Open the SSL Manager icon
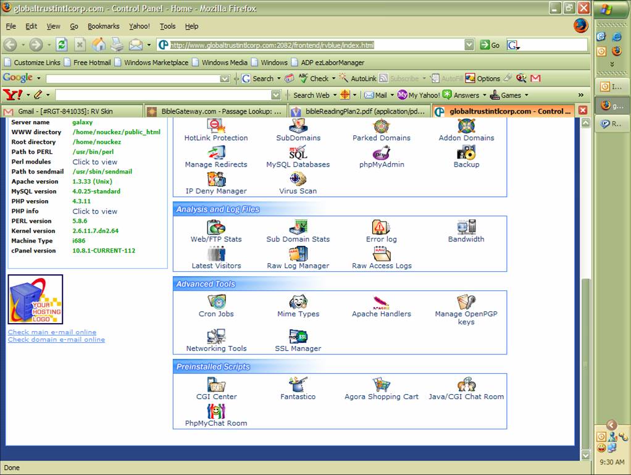 click(x=298, y=337)
